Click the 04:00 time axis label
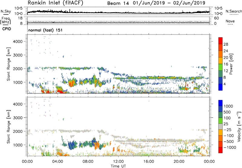This screenshot has height=168, width=242. coord(58,162)
